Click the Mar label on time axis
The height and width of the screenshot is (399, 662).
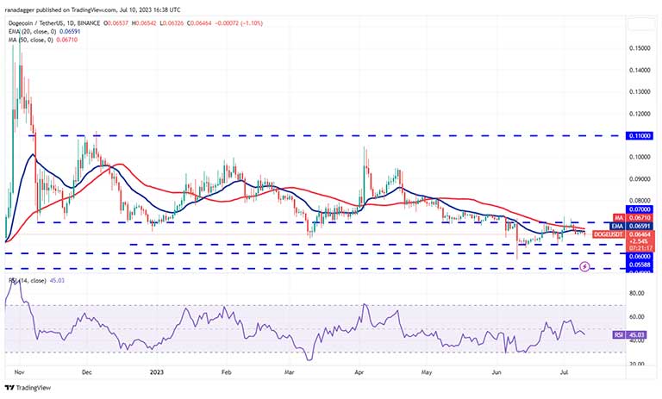click(x=290, y=372)
